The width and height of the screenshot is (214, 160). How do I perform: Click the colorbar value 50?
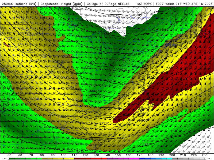9,155
